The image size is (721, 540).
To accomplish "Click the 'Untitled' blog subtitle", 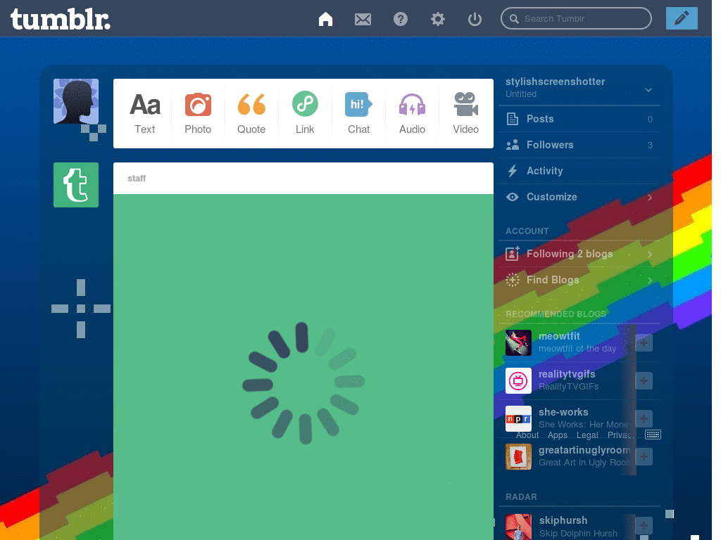I will 521,94.
